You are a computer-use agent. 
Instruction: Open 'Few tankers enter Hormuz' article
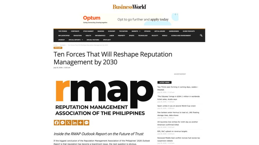click(178, 114)
